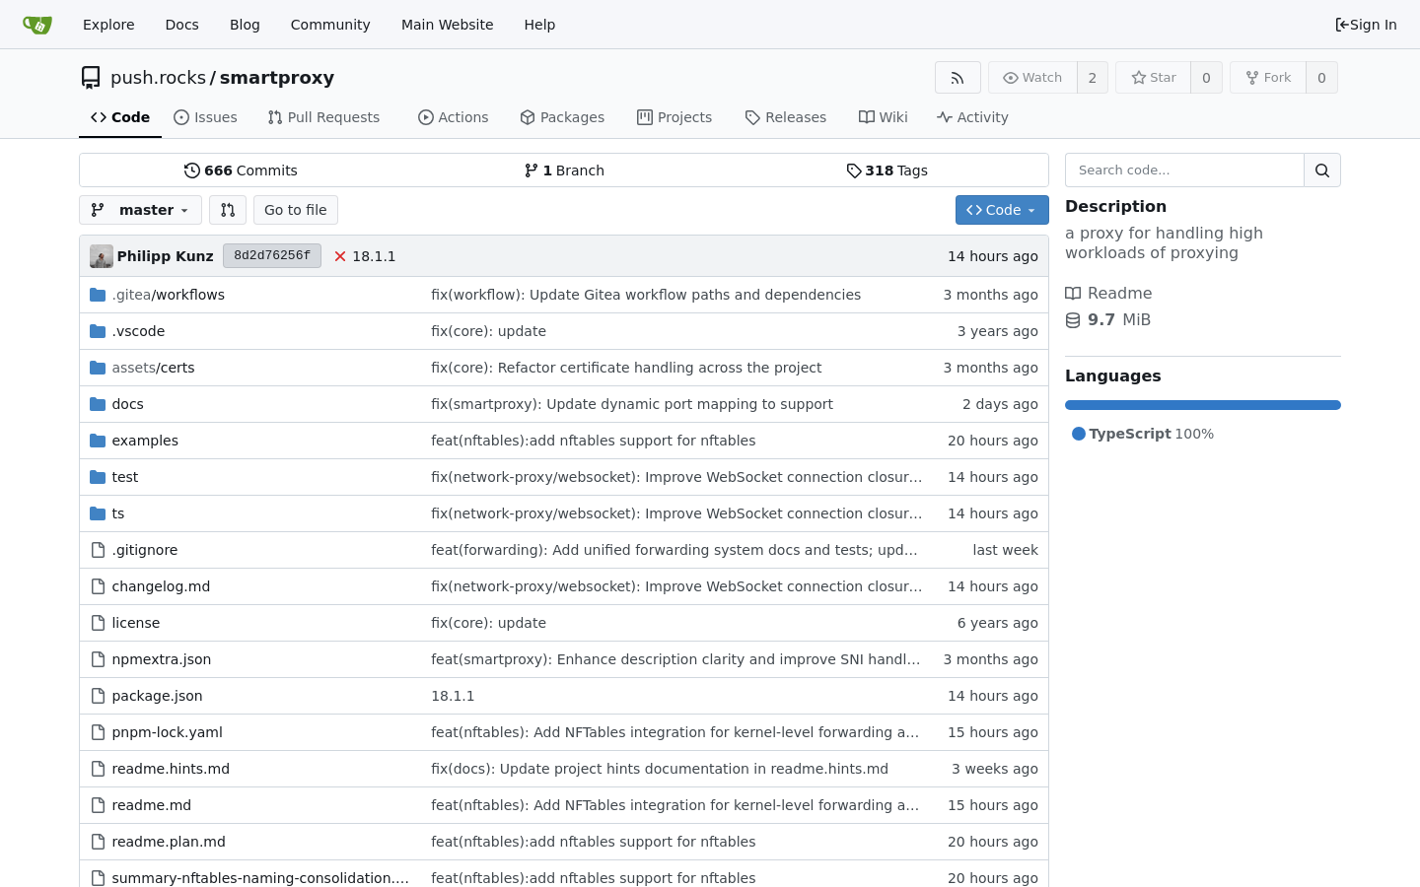This screenshot has width=1420, height=887.
Task: Click the 9.7 MiB database size icon
Action: click(x=1073, y=320)
